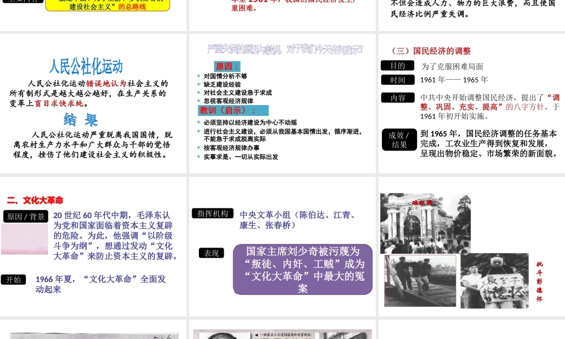Click the 原因/背景 label box
Image resolution: width=565 pixels, height=339 pixels.
[x=25, y=216]
